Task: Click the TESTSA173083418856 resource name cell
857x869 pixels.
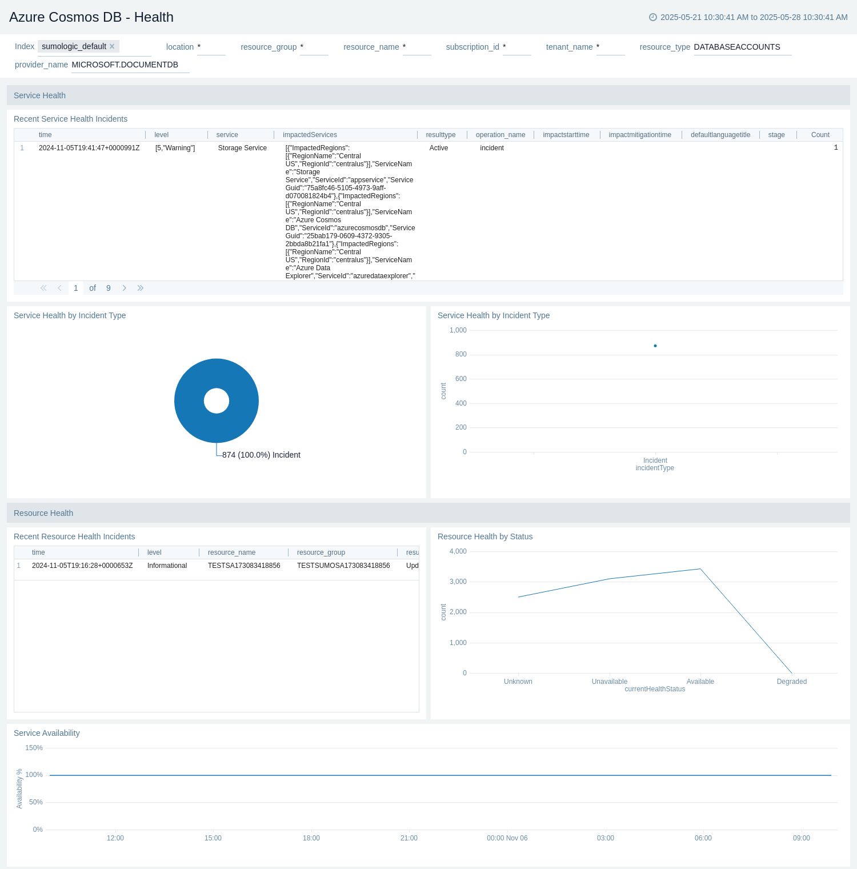Action: (244, 566)
